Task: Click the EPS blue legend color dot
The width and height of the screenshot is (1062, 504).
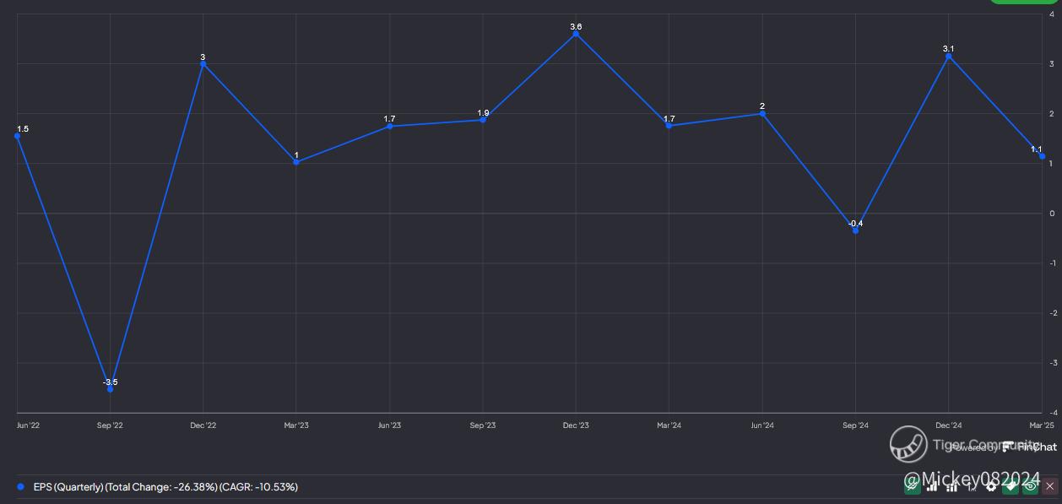Action: point(20,487)
